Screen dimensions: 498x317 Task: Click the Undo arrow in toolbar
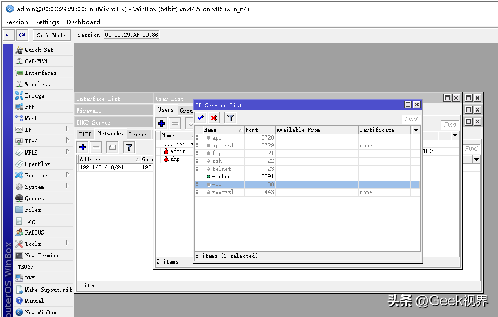[9, 35]
